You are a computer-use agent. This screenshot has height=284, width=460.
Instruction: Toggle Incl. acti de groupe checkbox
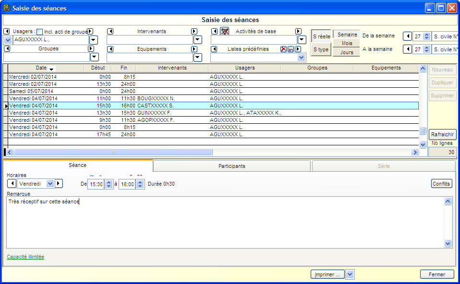pyautogui.click(x=39, y=32)
